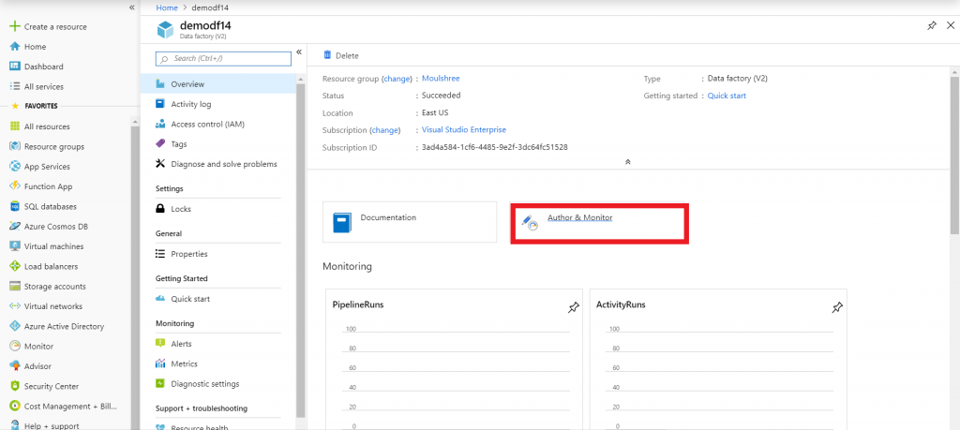Open Load balancers icon
Viewport: 960px width, 430px height.
[x=15, y=267]
